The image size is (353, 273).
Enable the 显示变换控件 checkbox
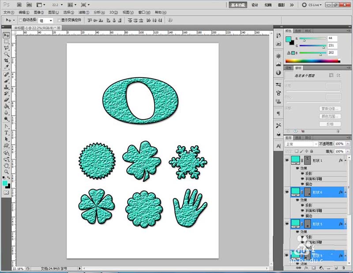[59, 20]
